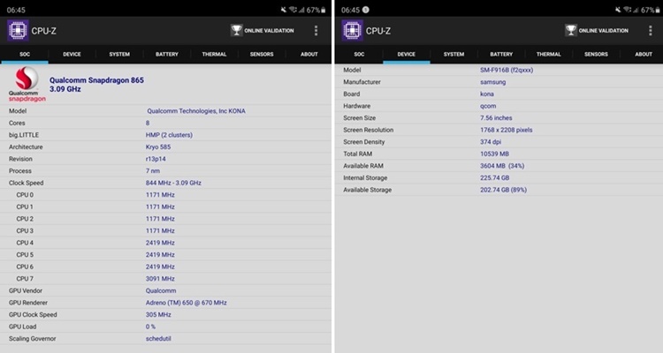Open the three-dot overflow menu in right screenshot

pos(651,30)
